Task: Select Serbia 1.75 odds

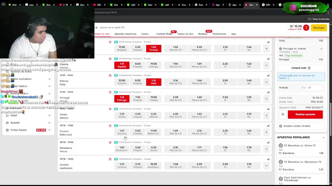Action: click(x=122, y=115)
